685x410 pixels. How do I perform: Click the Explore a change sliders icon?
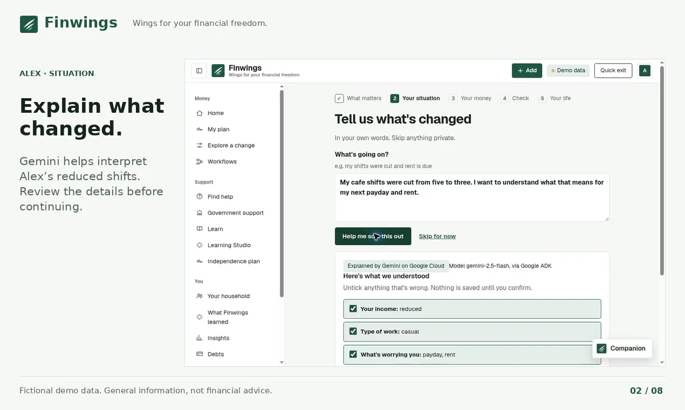(200, 146)
